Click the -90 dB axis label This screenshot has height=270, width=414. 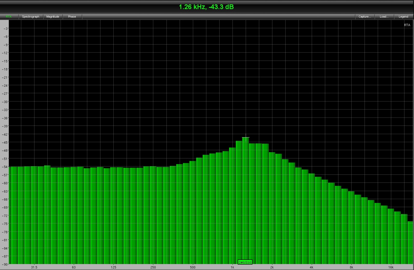click(x=5, y=264)
